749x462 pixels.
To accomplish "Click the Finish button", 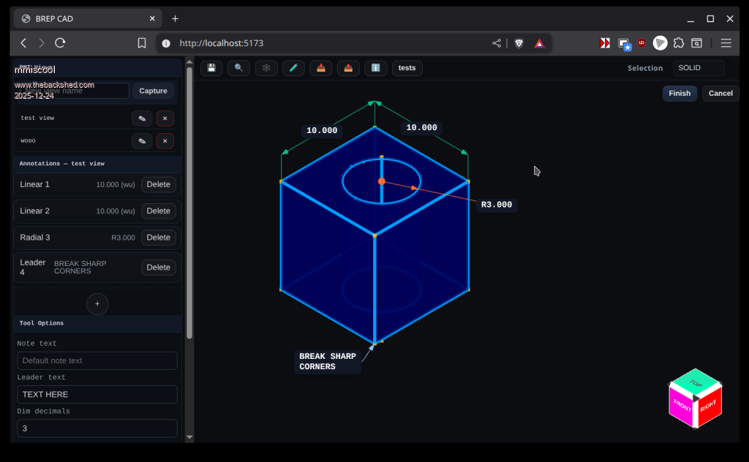I will pyautogui.click(x=679, y=94).
